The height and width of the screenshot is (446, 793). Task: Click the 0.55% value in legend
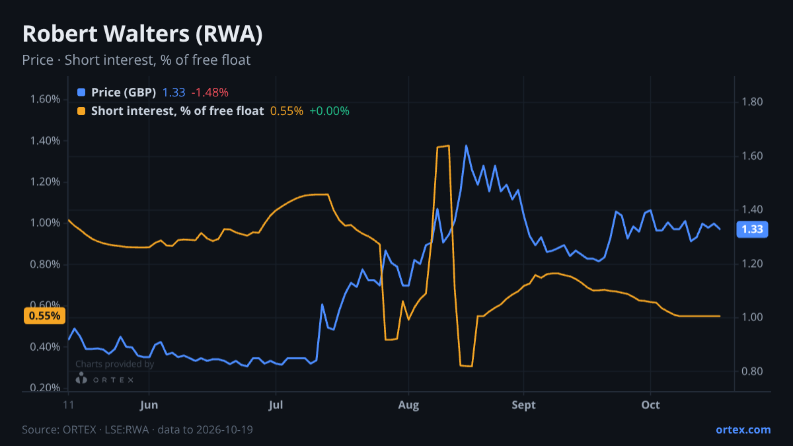tap(287, 111)
